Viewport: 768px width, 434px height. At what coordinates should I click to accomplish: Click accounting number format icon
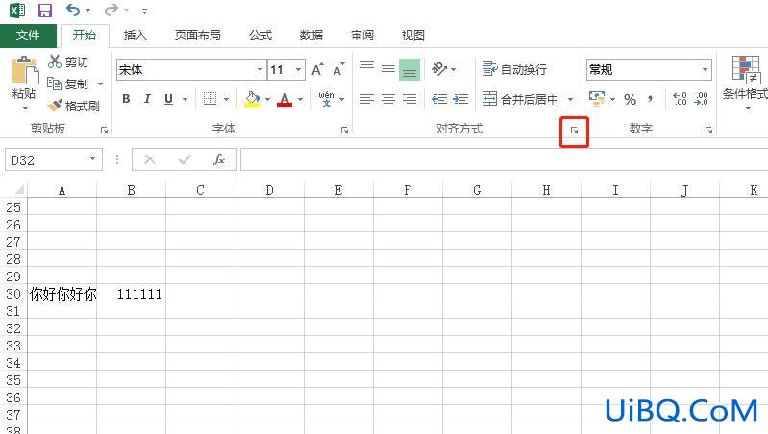pyautogui.click(x=597, y=99)
